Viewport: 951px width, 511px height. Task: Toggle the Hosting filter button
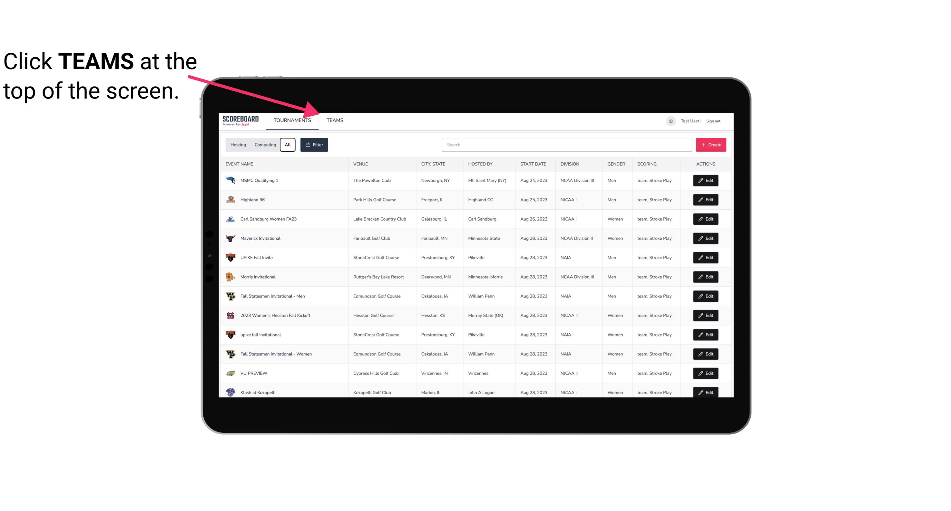click(x=238, y=145)
